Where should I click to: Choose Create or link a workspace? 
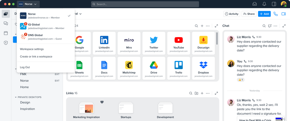click(36, 56)
